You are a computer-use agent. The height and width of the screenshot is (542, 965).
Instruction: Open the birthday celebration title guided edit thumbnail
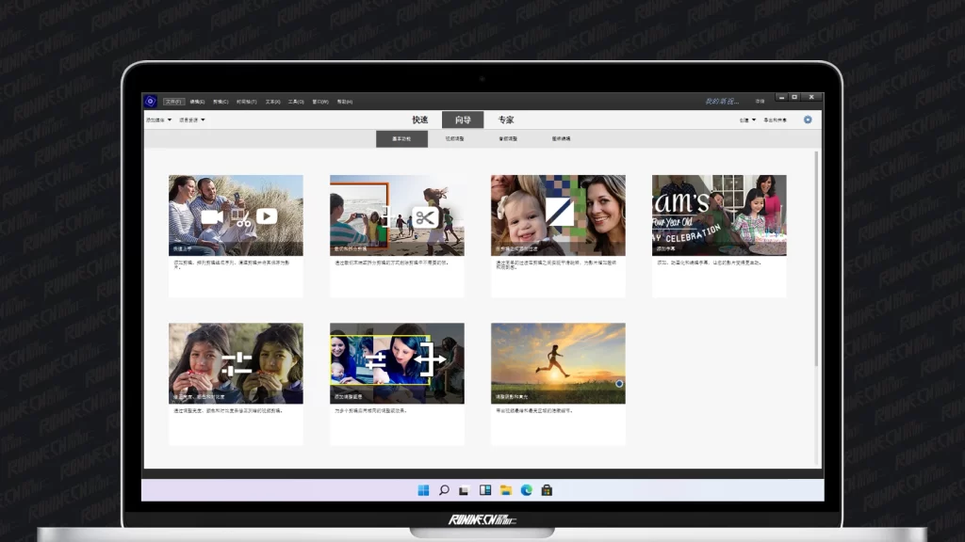(x=719, y=215)
